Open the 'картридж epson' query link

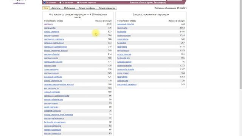coord(51,73)
